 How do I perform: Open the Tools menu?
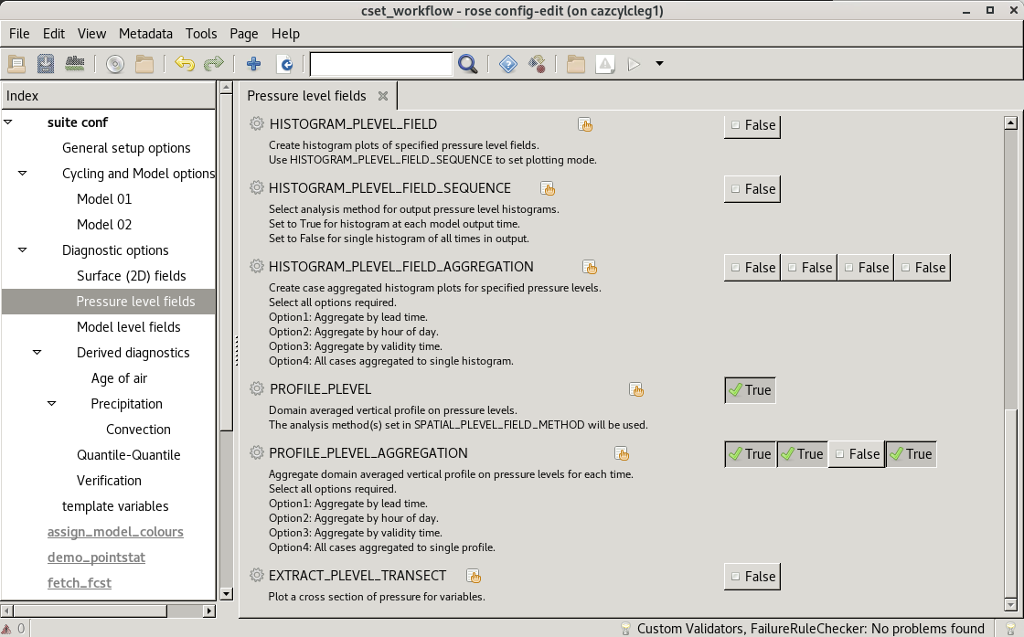tap(201, 33)
